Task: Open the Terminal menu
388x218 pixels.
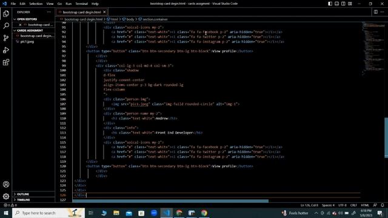Action: pyautogui.click(x=82, y=4)
